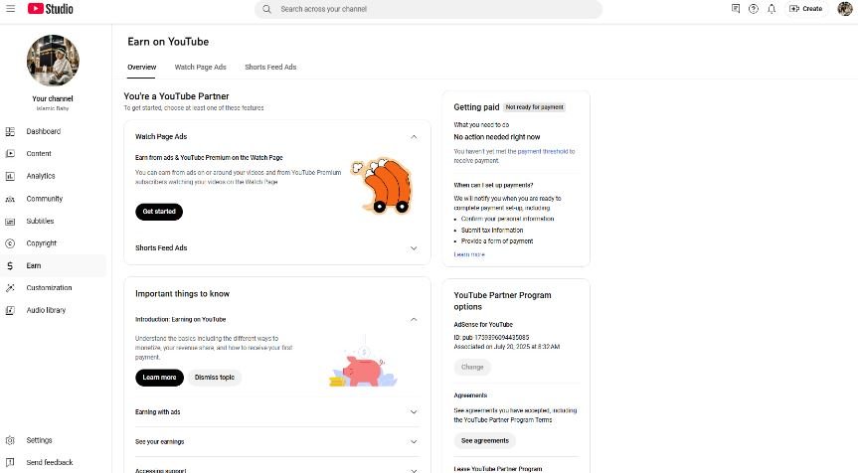Open Learn more link under Getting paid
Viewport: 858px width, 473px height.
click(x=469, y=254)
